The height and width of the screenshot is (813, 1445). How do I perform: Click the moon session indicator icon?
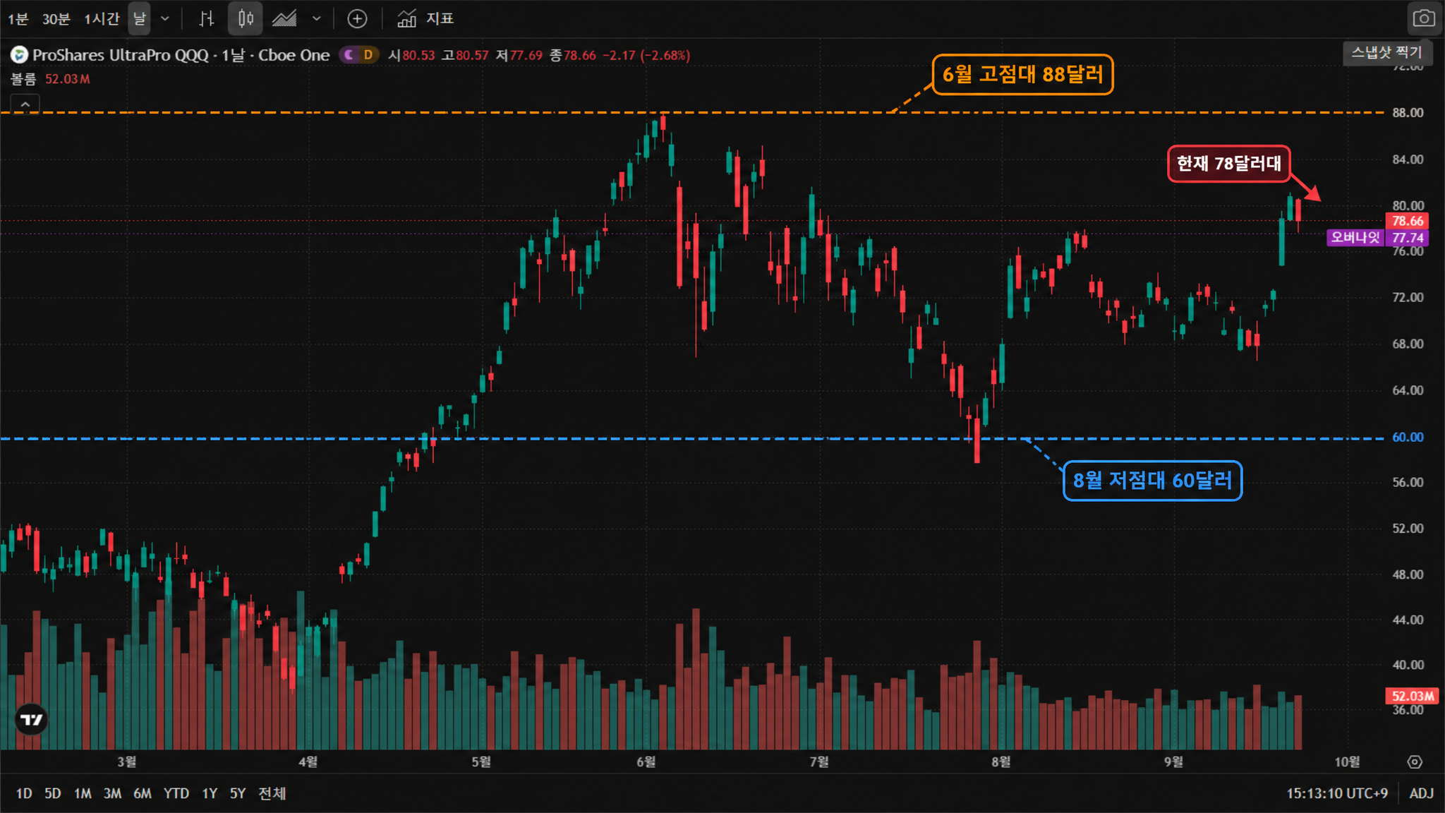pos(349,55)
